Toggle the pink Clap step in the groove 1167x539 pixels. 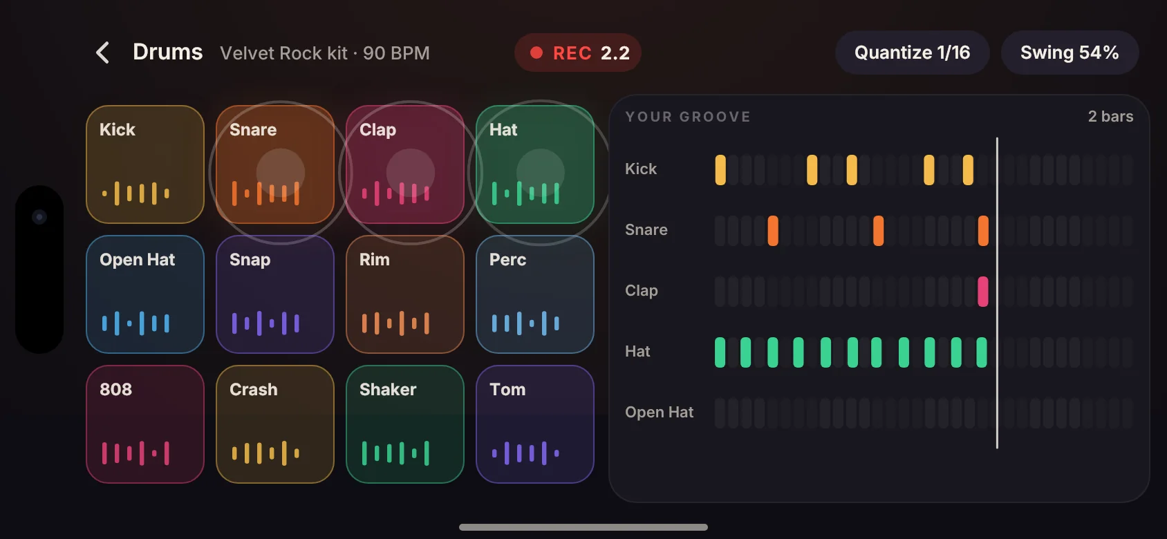point(983,292)
